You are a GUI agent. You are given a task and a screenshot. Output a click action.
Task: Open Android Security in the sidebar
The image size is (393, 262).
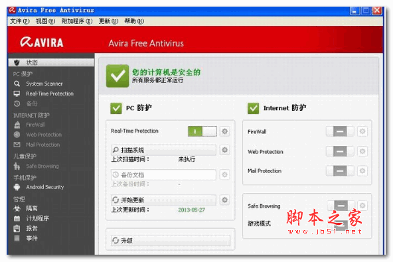[45, 187]
